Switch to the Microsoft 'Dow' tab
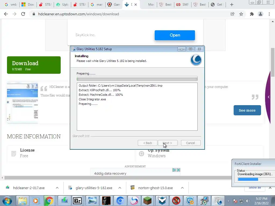Image resolution: width=275 pixels, height=206 pixels. [28, 5]
